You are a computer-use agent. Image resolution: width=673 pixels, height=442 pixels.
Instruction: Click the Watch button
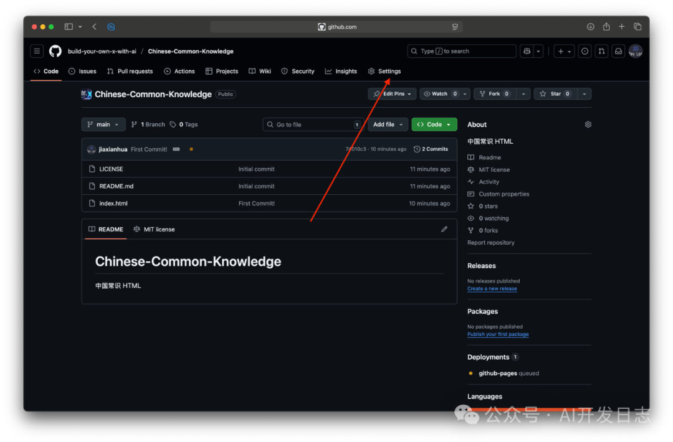pyautogui.click(x=440, y=94)
